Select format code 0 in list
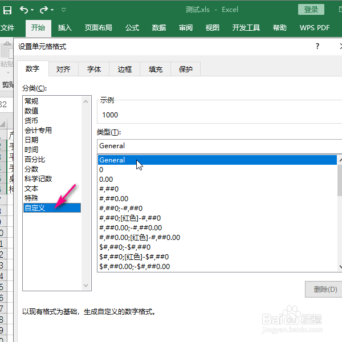The image size is (342, 342). click(x=217, y=169)
